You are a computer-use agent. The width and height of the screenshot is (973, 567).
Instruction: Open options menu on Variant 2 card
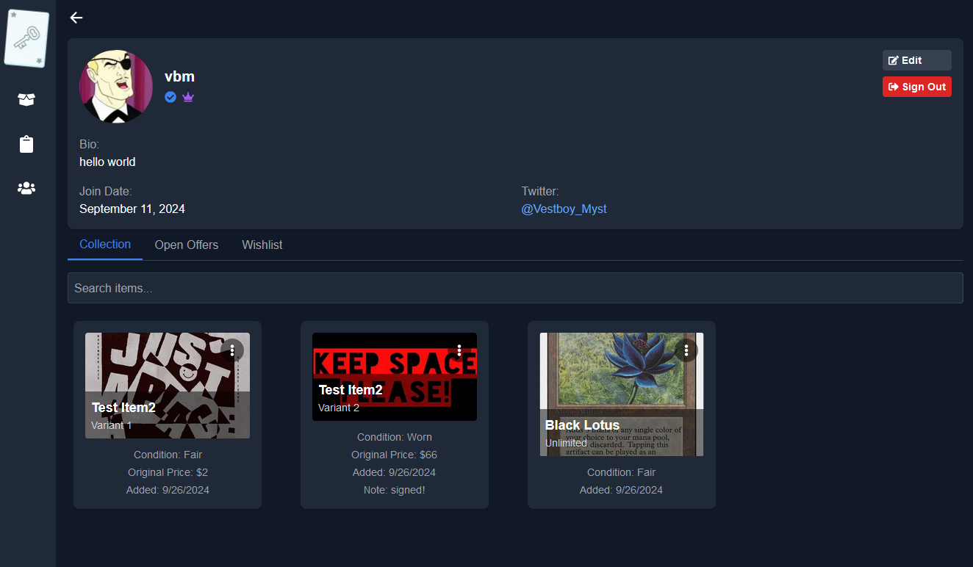[459, 350]
